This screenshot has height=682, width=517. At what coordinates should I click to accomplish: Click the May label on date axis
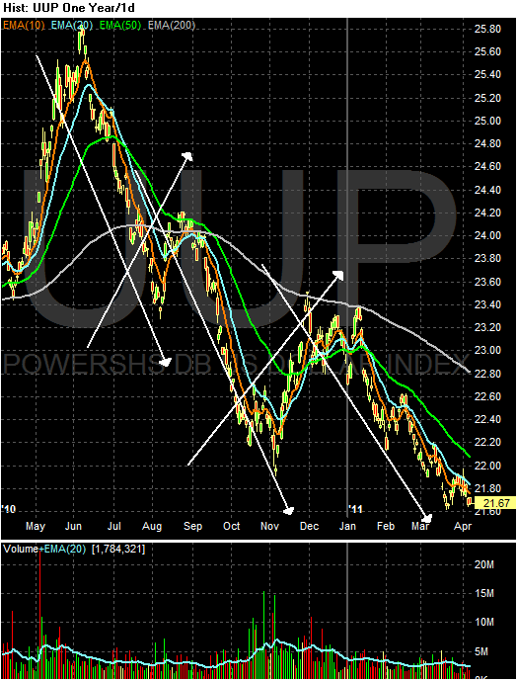tap(36, 526)
